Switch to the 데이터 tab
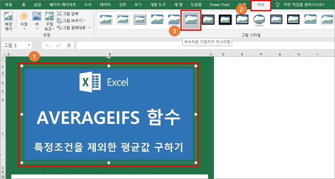This screenshot has width=335, height=179. pos(105,5)
